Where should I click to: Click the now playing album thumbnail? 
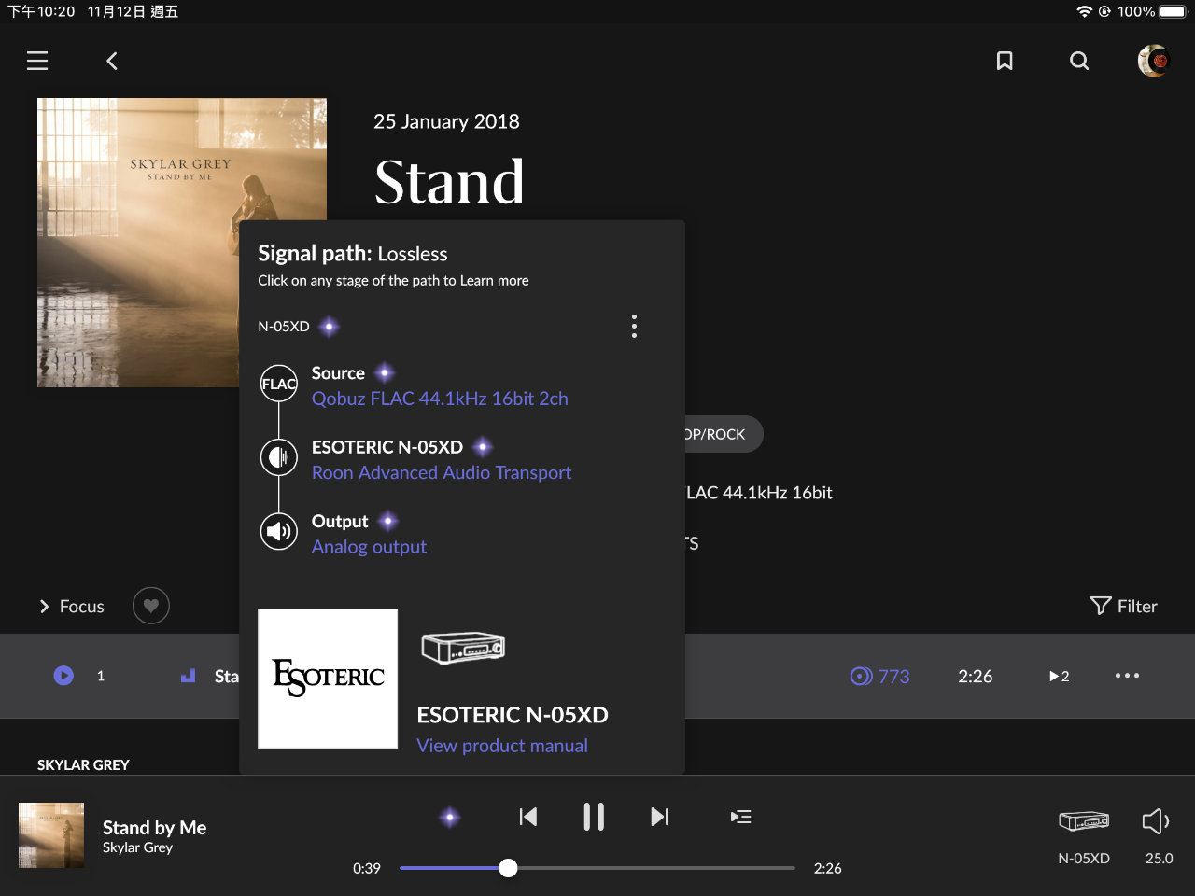tap(51, 835)
